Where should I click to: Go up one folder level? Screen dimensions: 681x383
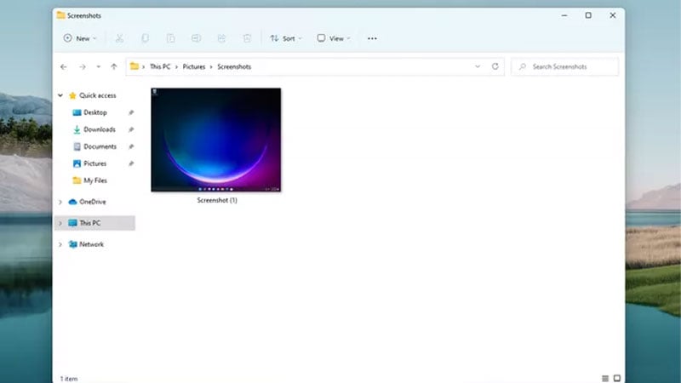pos(114,67)
